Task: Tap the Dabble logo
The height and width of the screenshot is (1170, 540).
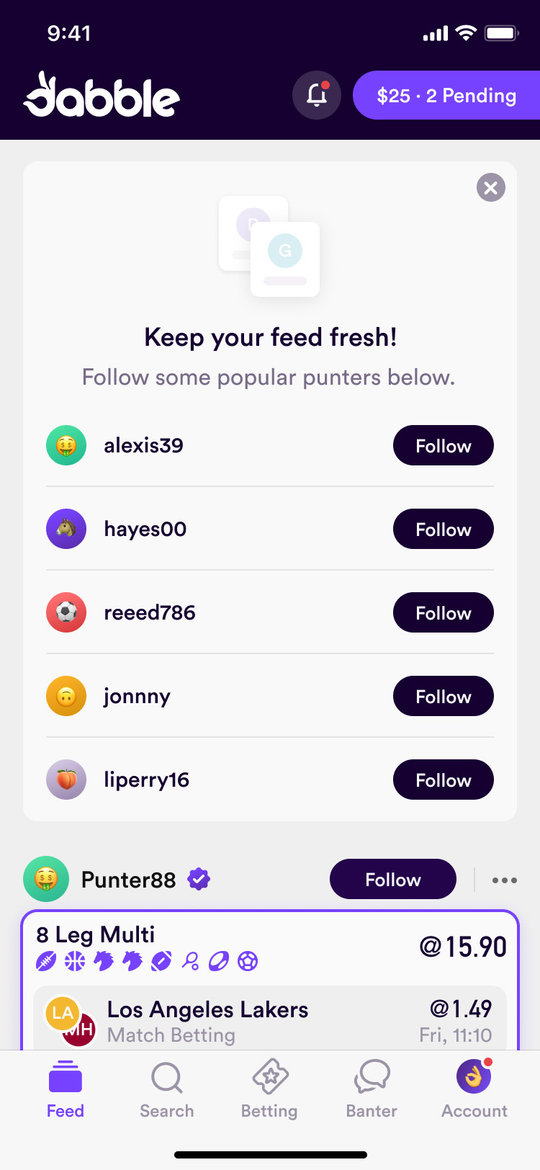Action: 102,96
